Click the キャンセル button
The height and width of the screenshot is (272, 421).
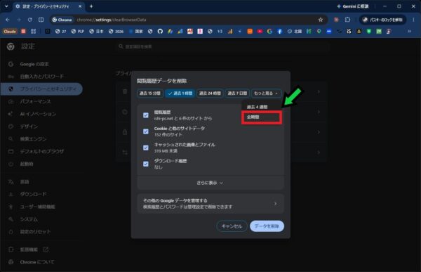point(232,226)
